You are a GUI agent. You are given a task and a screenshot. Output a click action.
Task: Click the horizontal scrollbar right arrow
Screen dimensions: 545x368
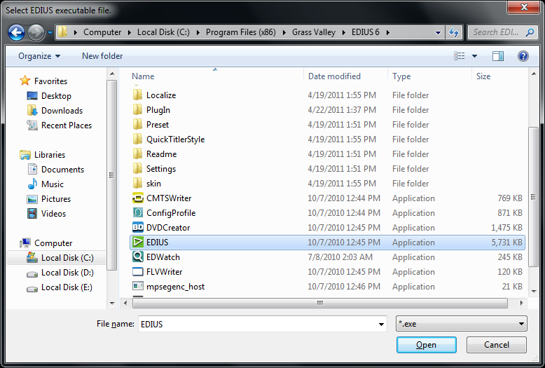click(521, 303)
